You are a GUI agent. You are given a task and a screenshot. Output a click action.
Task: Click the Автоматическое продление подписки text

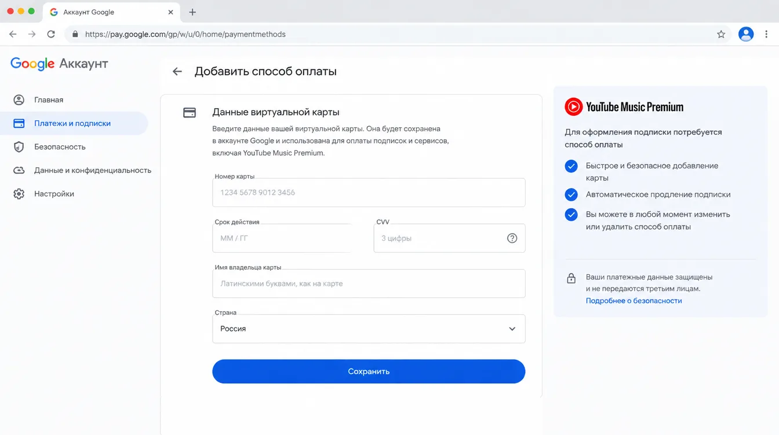(x=658, y=194)
